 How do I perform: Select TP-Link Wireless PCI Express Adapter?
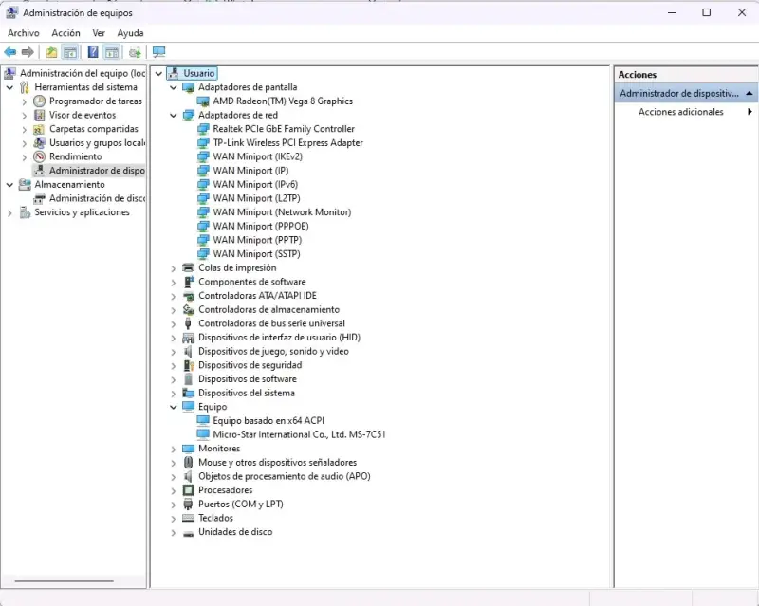click(x=288, y=143)
